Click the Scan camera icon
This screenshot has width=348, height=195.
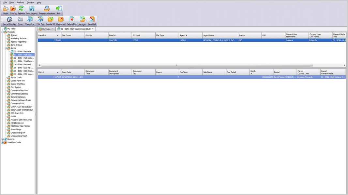coord(20,19)
